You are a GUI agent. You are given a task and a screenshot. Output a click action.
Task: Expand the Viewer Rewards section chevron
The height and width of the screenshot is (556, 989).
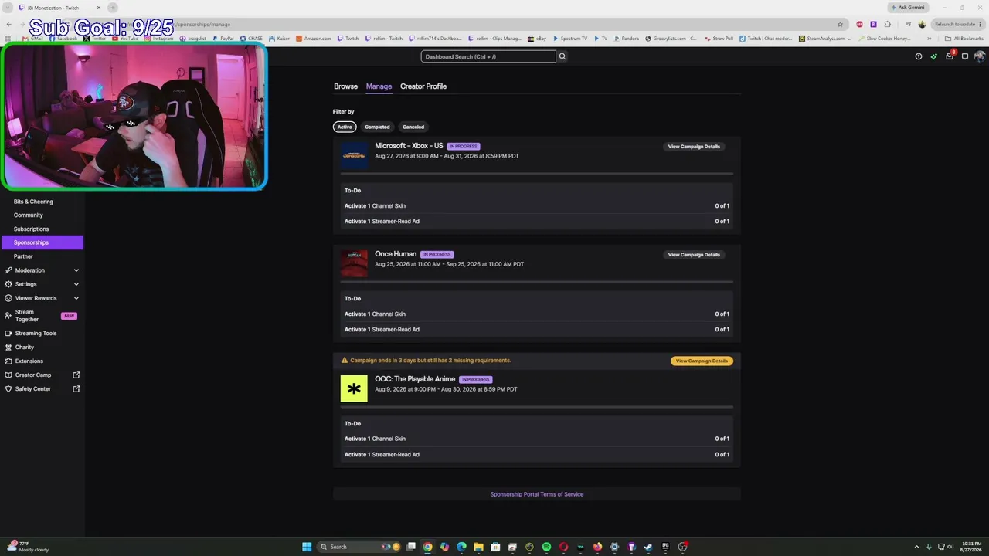pyautogui.click(x=76, y=298)
